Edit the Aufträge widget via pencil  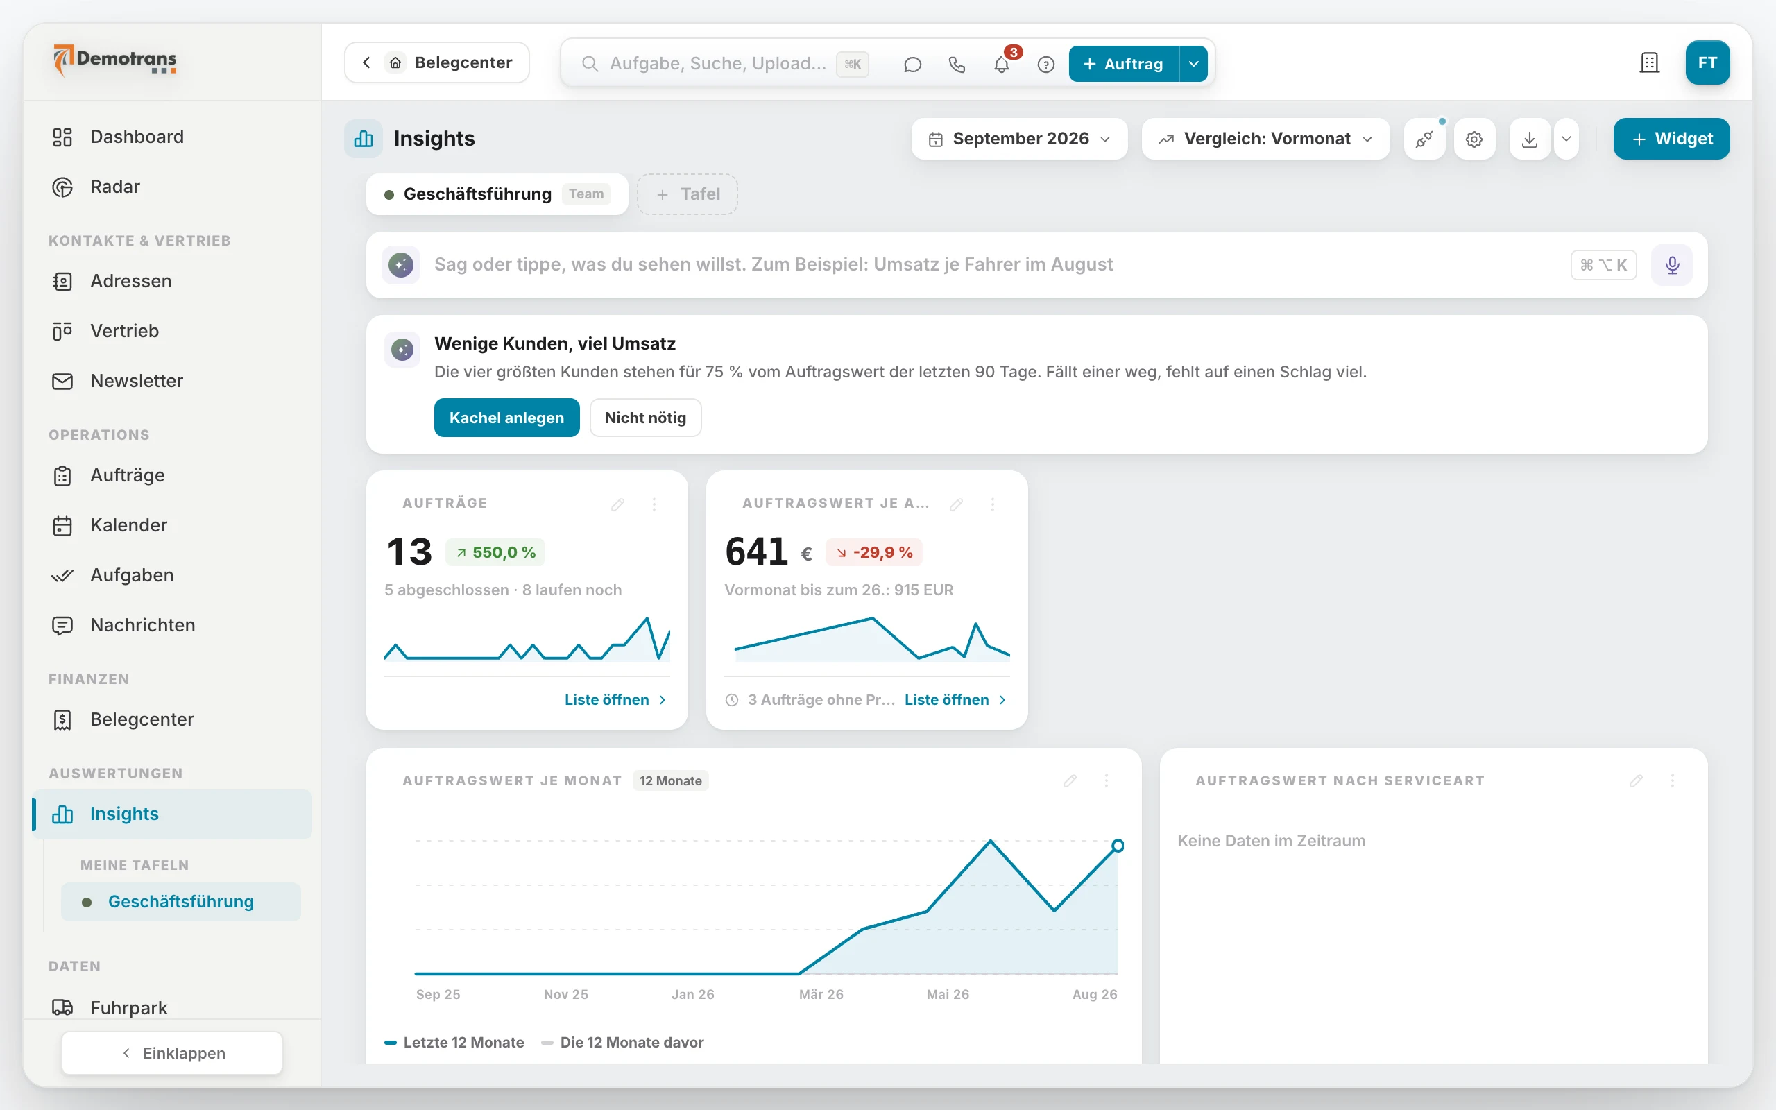click(x=618, y=504)
